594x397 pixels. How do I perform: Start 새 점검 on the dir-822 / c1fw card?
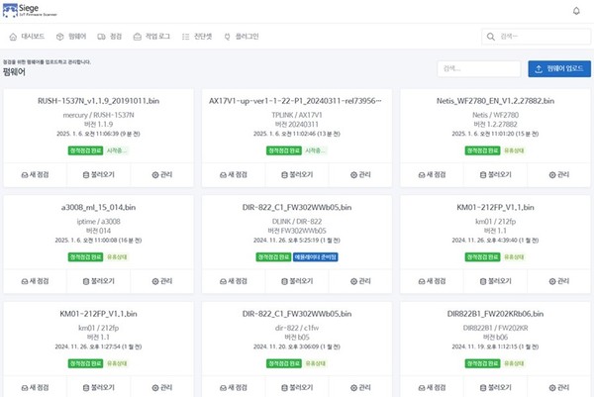click(x=234, y=387)
